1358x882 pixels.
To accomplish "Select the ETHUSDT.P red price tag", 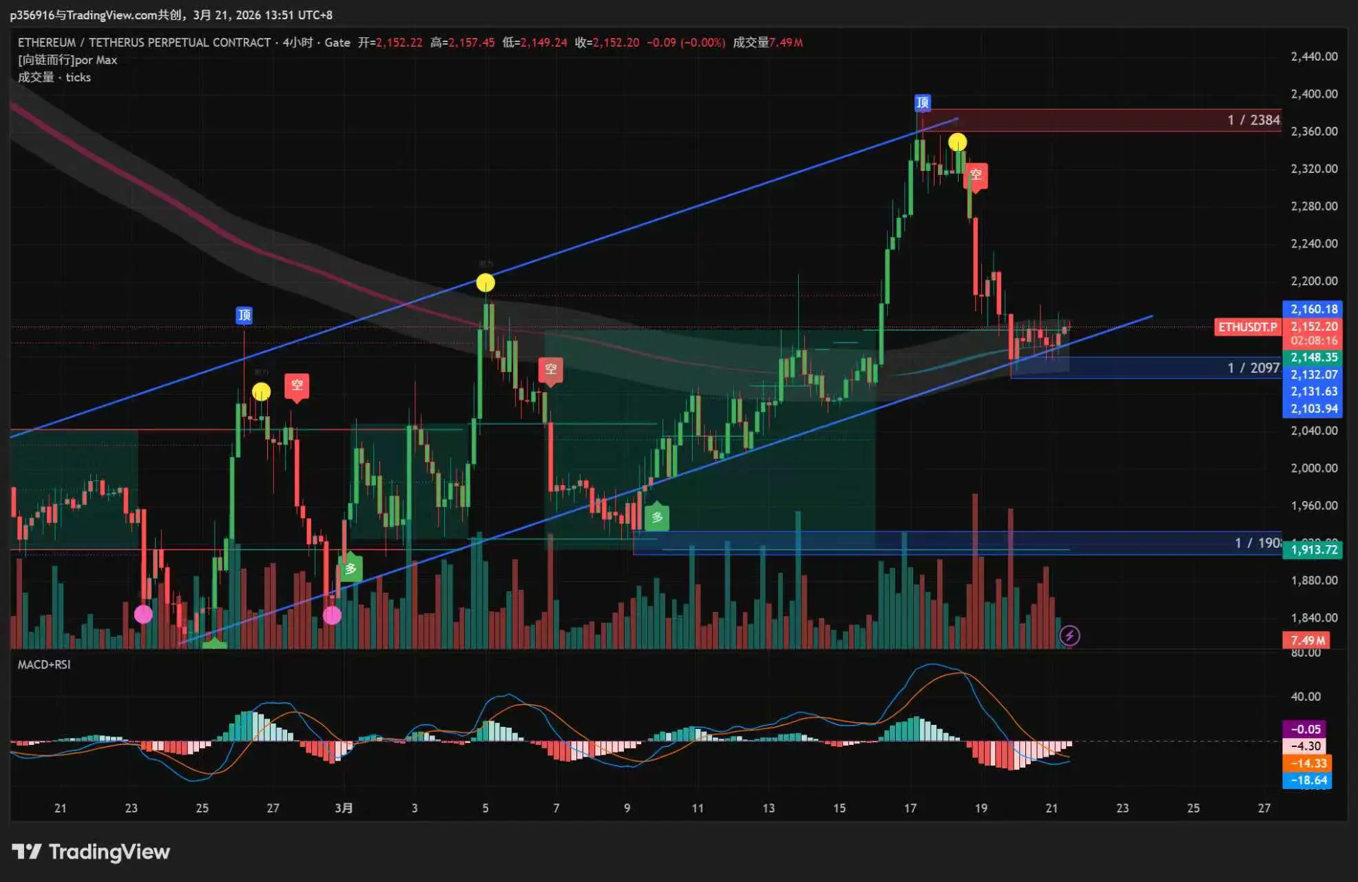I will [1247, 327].
